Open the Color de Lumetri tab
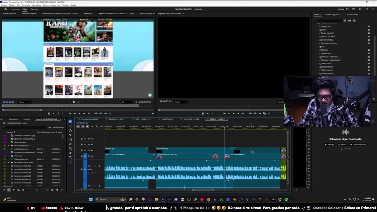The width and height of the screenshot is (377, 212). (x=352, y=15)
